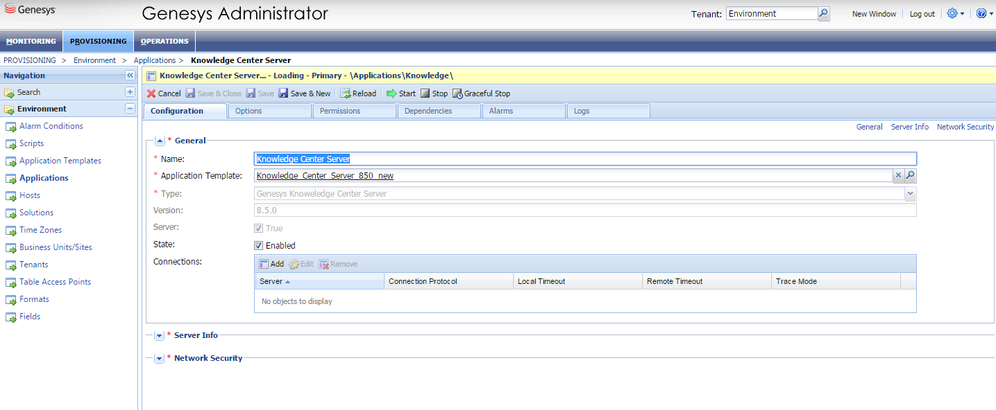Open the MONITORING main menu
The image size is (996, 410).
tap(31, 41)
